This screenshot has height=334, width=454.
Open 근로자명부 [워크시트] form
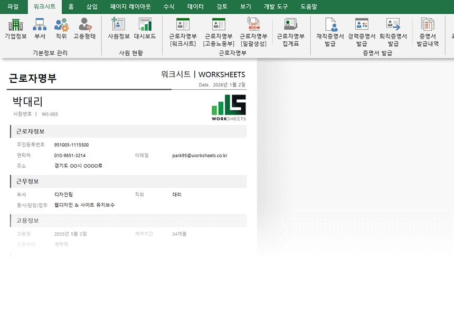coord(183,31)
